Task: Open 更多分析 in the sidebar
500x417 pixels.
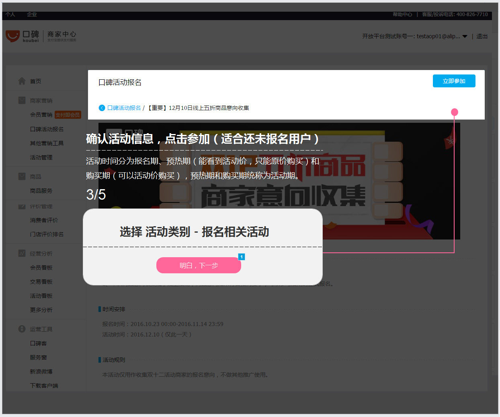Action: click(x=41, y=310)
